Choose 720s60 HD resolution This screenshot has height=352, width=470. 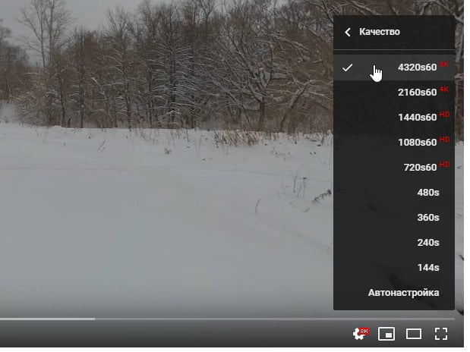394,167
